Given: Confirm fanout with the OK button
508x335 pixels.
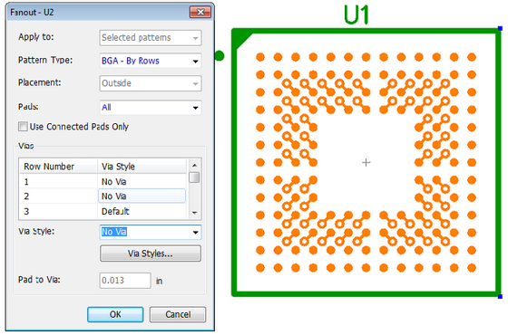Looking at the screenshot, I should tap(115, 314).
